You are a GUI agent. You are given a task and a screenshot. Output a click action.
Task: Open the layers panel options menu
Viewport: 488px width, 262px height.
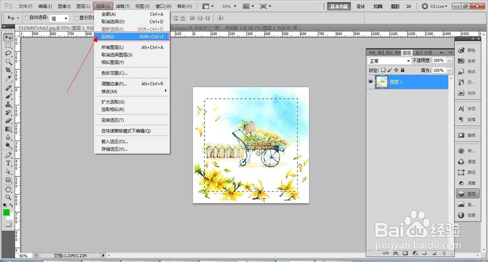[x=450, y=53]
